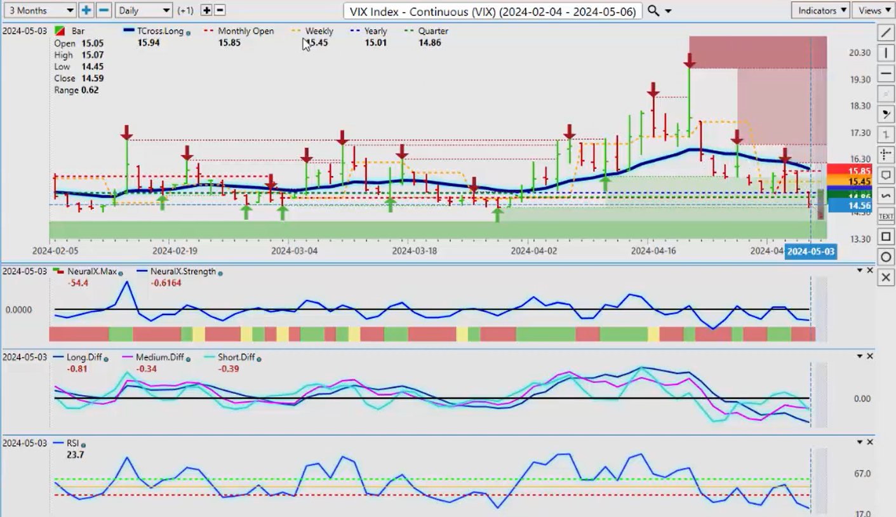This screenshot has width=896, height=517.
Task: Select the crosshair measurement tool
Action: click(886, 155)
